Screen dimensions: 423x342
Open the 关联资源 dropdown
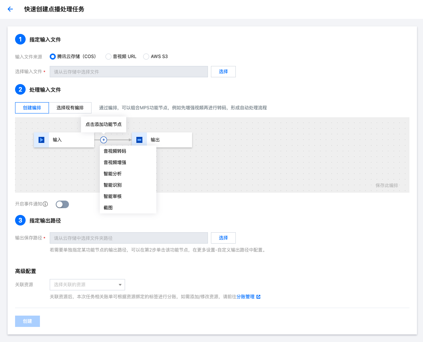point(87,285)
